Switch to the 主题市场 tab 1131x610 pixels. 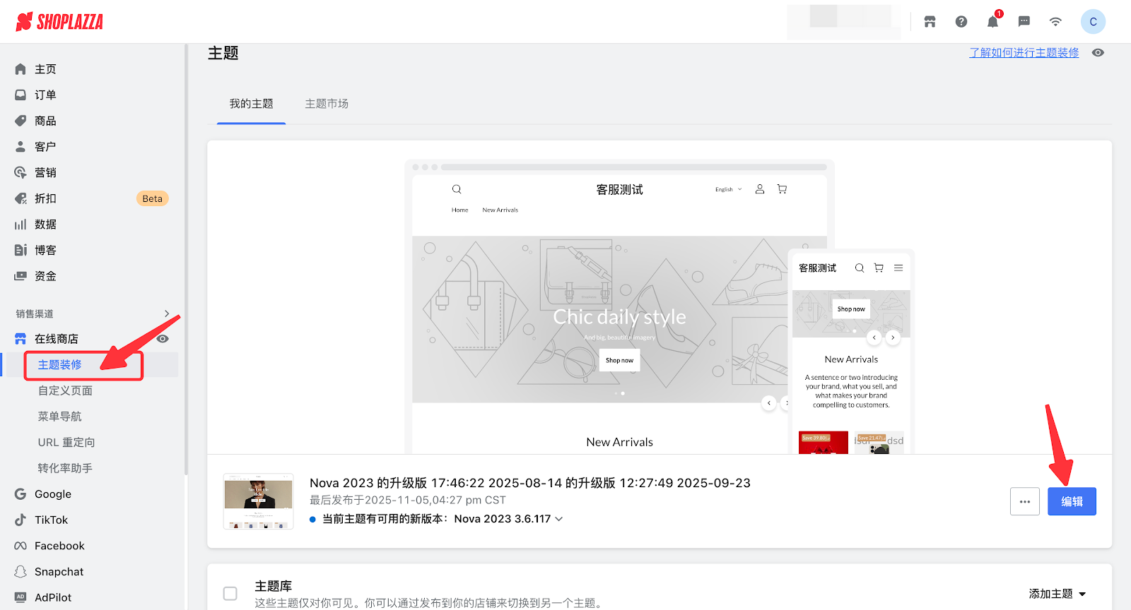(327, 104)
